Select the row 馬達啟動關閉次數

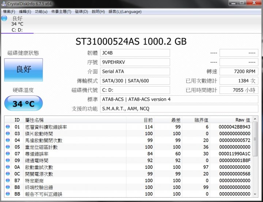[128, 140]
